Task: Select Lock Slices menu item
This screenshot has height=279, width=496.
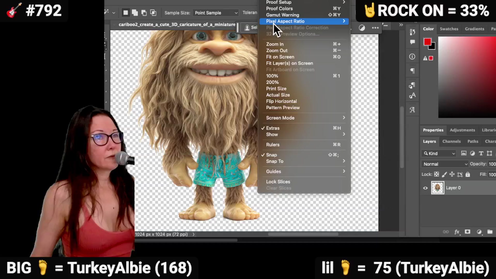Action: pyautogui.click(x=304, y=182)
